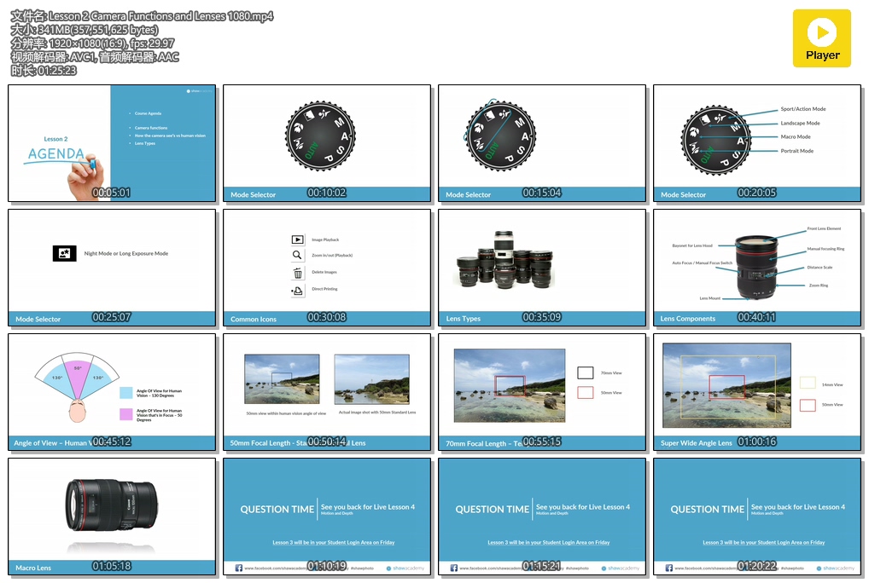The height and width of the screenshot is (583, 869).
Task: Click the 'Landscape Mode' label text
Action: (x=800, y=124)
